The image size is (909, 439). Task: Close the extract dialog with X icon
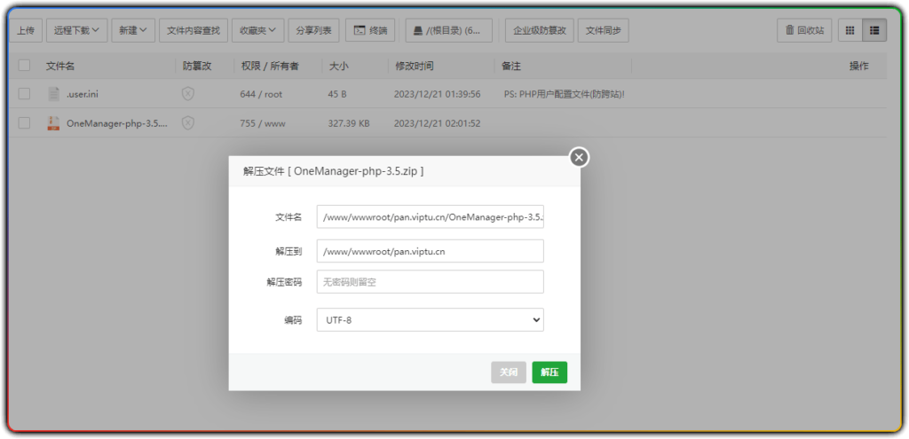(x=579, y=157)
